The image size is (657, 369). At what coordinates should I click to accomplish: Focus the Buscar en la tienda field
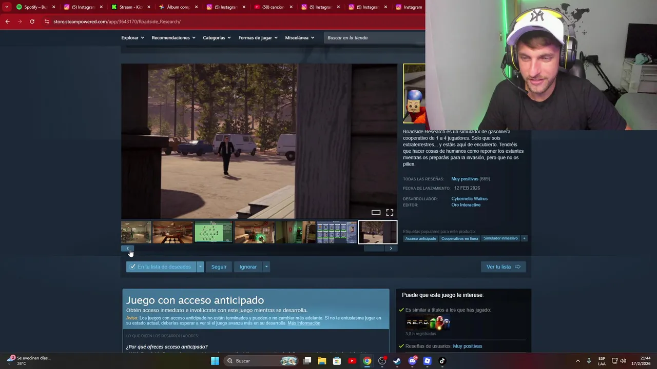pos(375,37)
